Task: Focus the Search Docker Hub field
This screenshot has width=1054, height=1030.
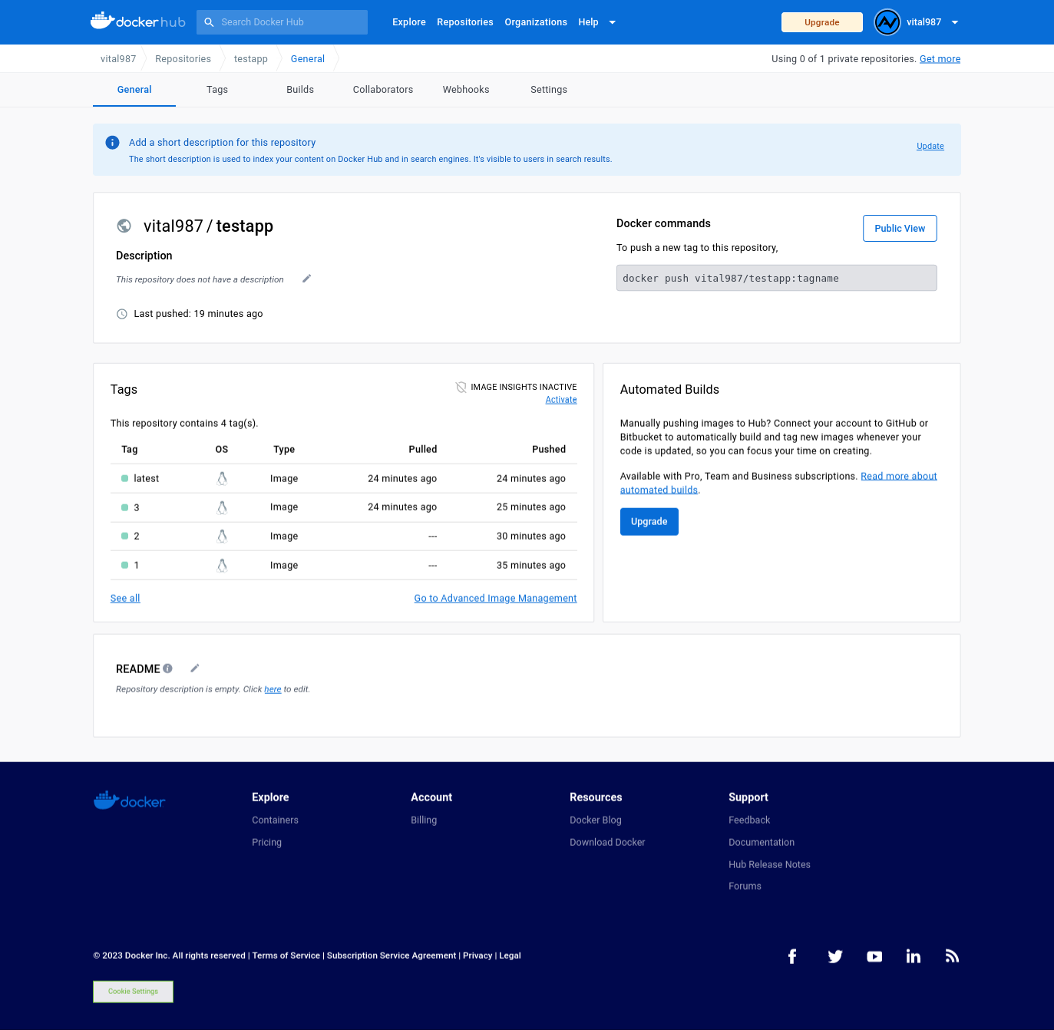Action: (282, 22)
